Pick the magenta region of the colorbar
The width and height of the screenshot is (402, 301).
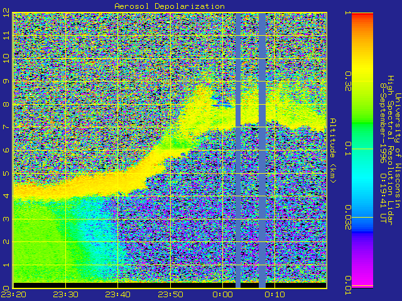(x=362, y=278)
